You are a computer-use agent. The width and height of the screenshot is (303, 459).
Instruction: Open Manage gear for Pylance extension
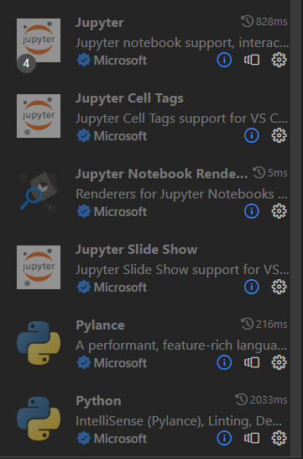coord(279,362)
